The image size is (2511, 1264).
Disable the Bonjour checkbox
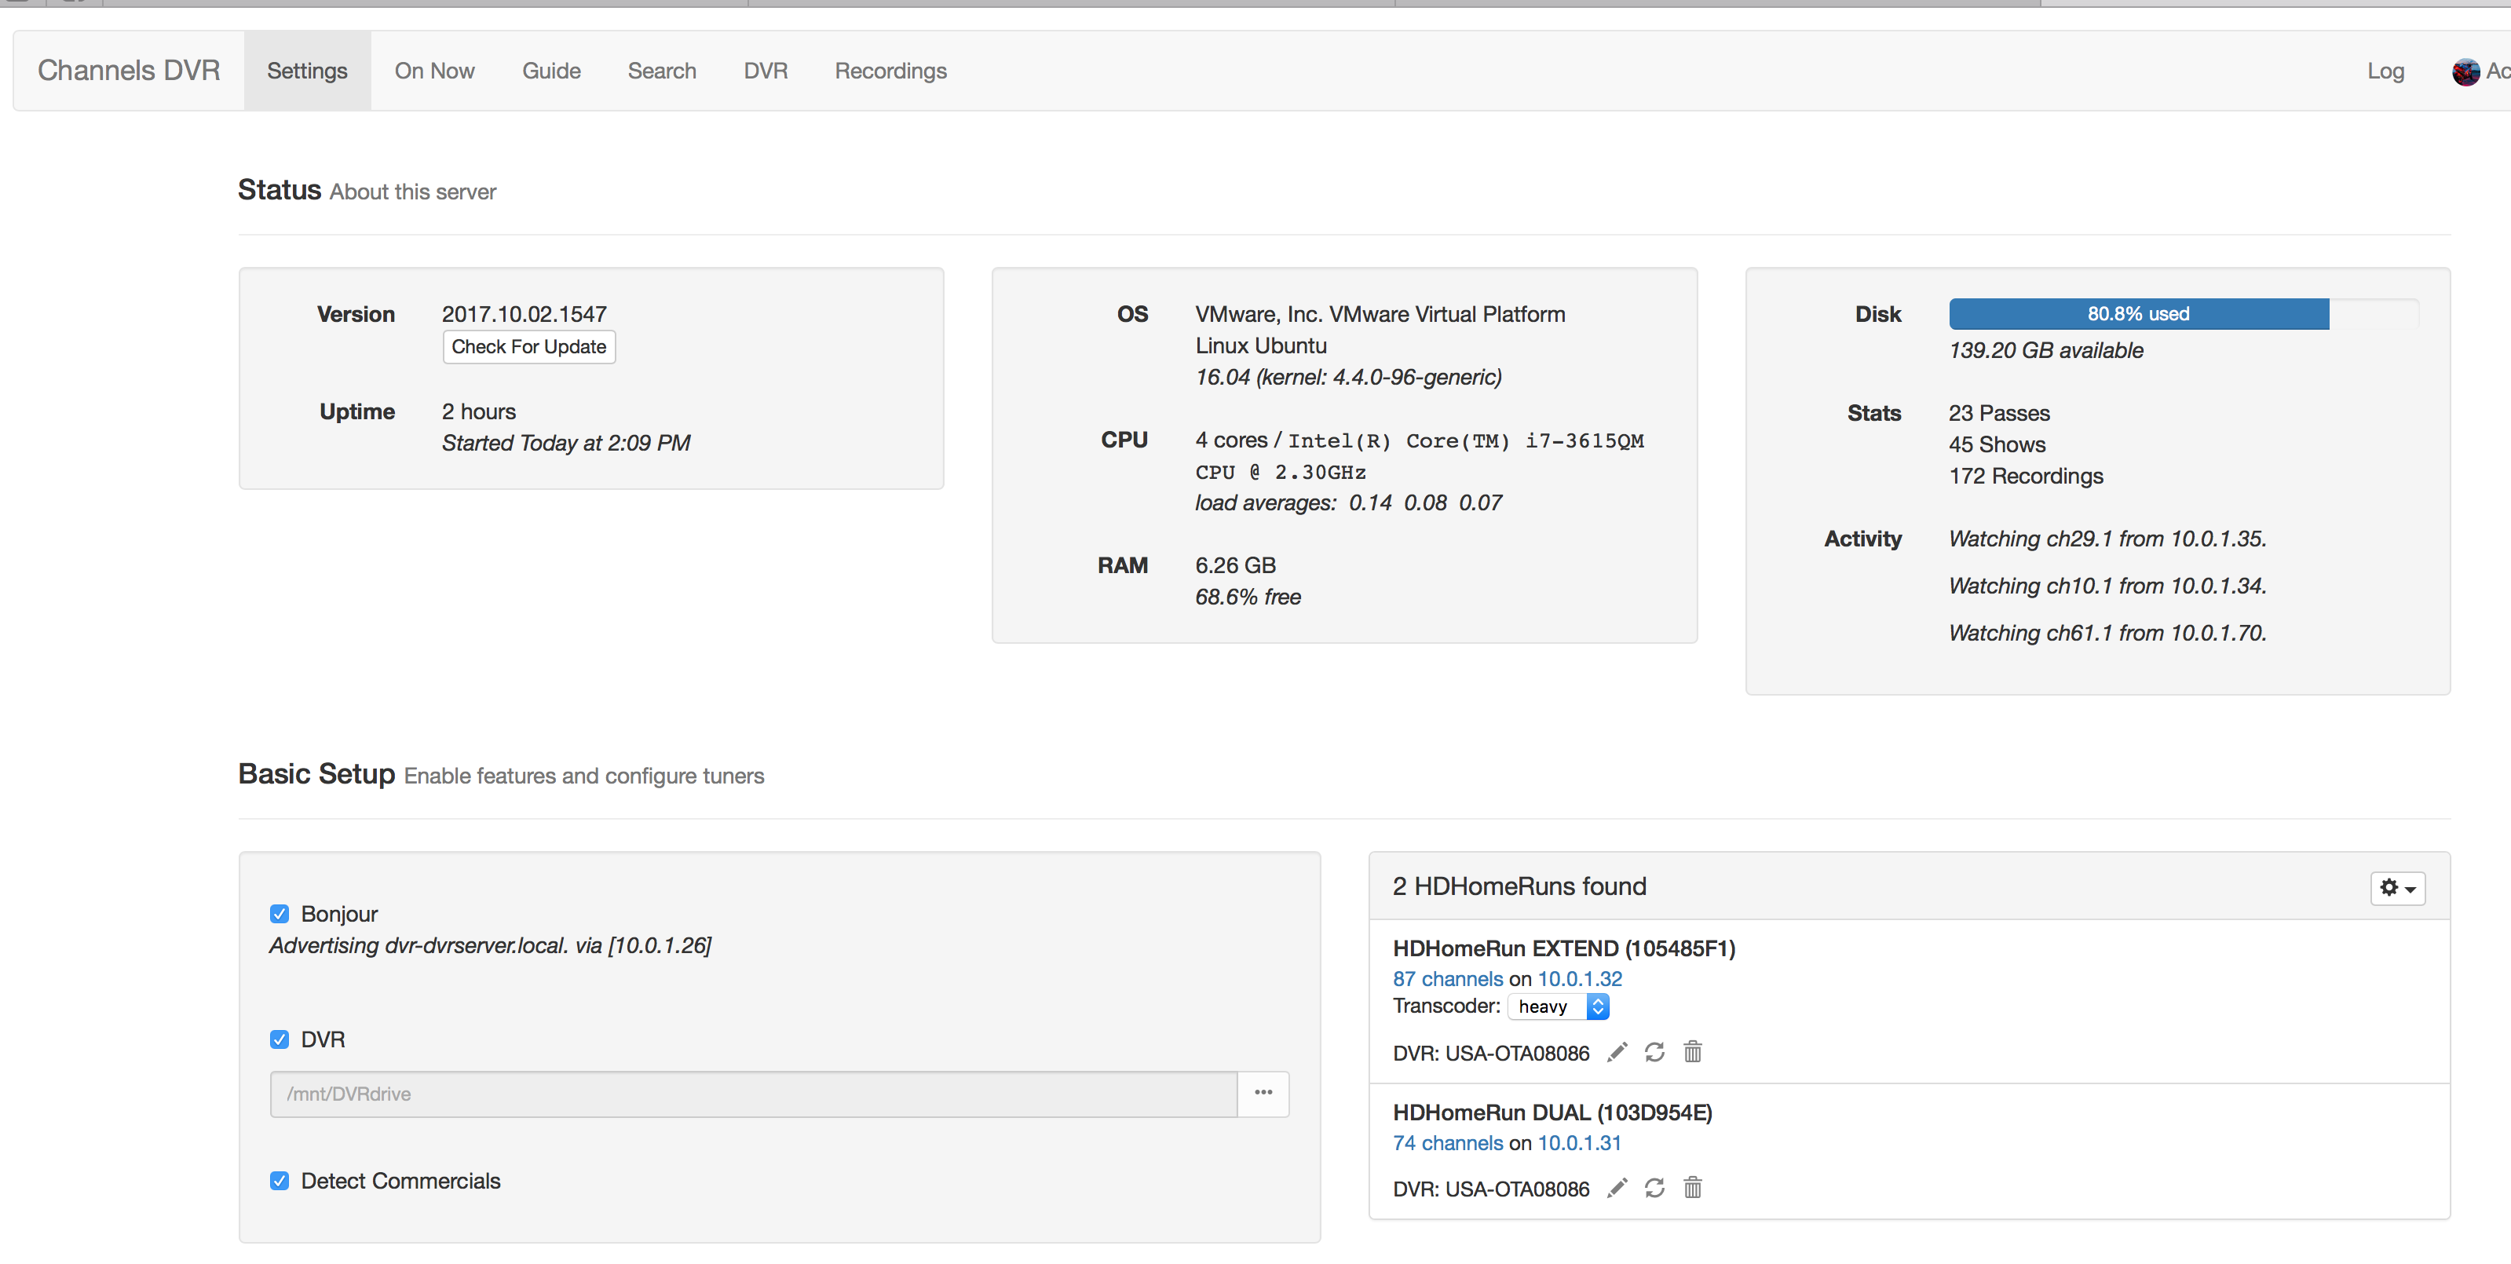point(280,914)
